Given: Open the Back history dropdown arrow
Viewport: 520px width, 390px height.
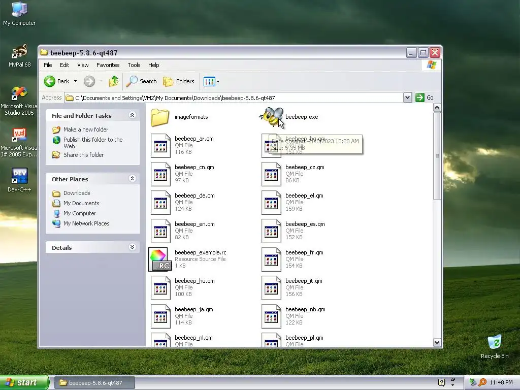Looking at the screenshot, I should coord(75,81).
